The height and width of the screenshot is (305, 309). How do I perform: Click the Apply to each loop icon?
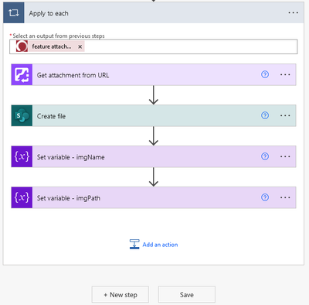point(14,12)
